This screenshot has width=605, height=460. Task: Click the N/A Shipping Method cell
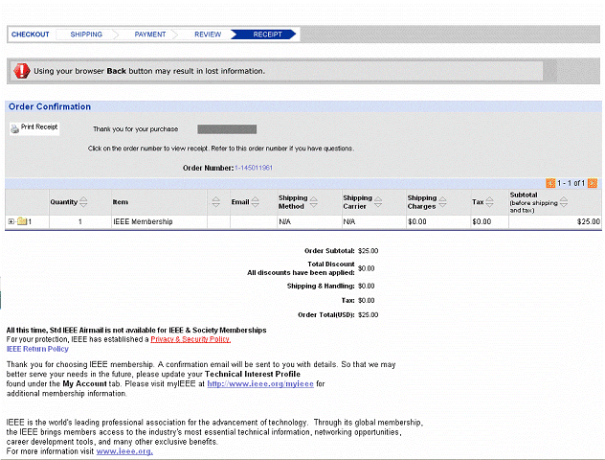[x=309, y=221]
